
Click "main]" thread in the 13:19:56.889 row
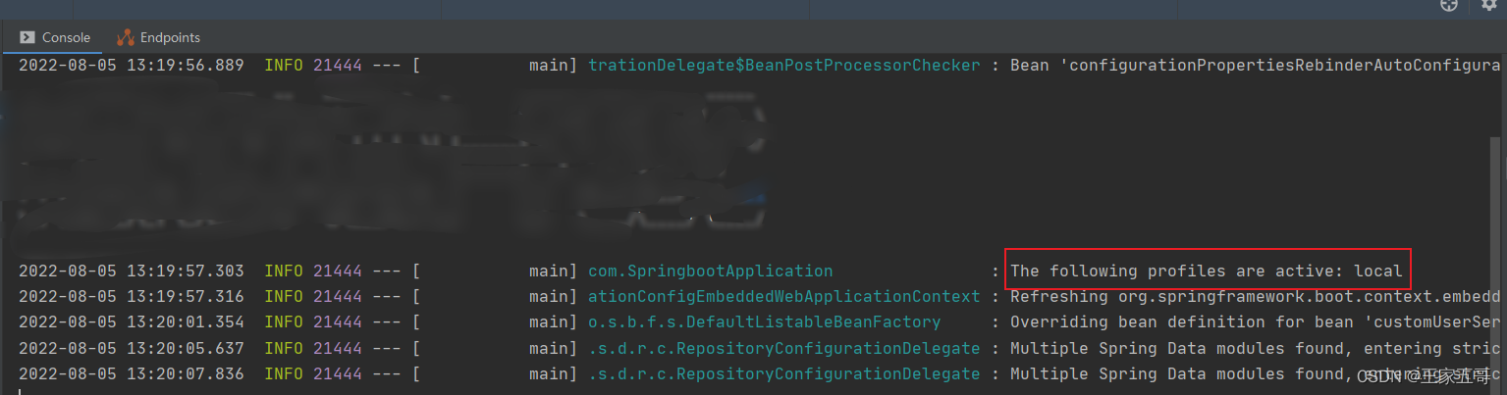[554, 66]
